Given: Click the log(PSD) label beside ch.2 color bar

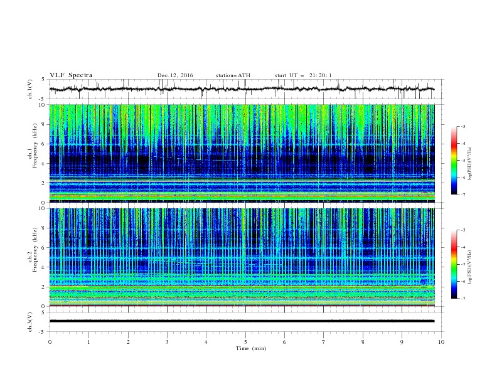Looking at the screenshot, I should point(469,267).
